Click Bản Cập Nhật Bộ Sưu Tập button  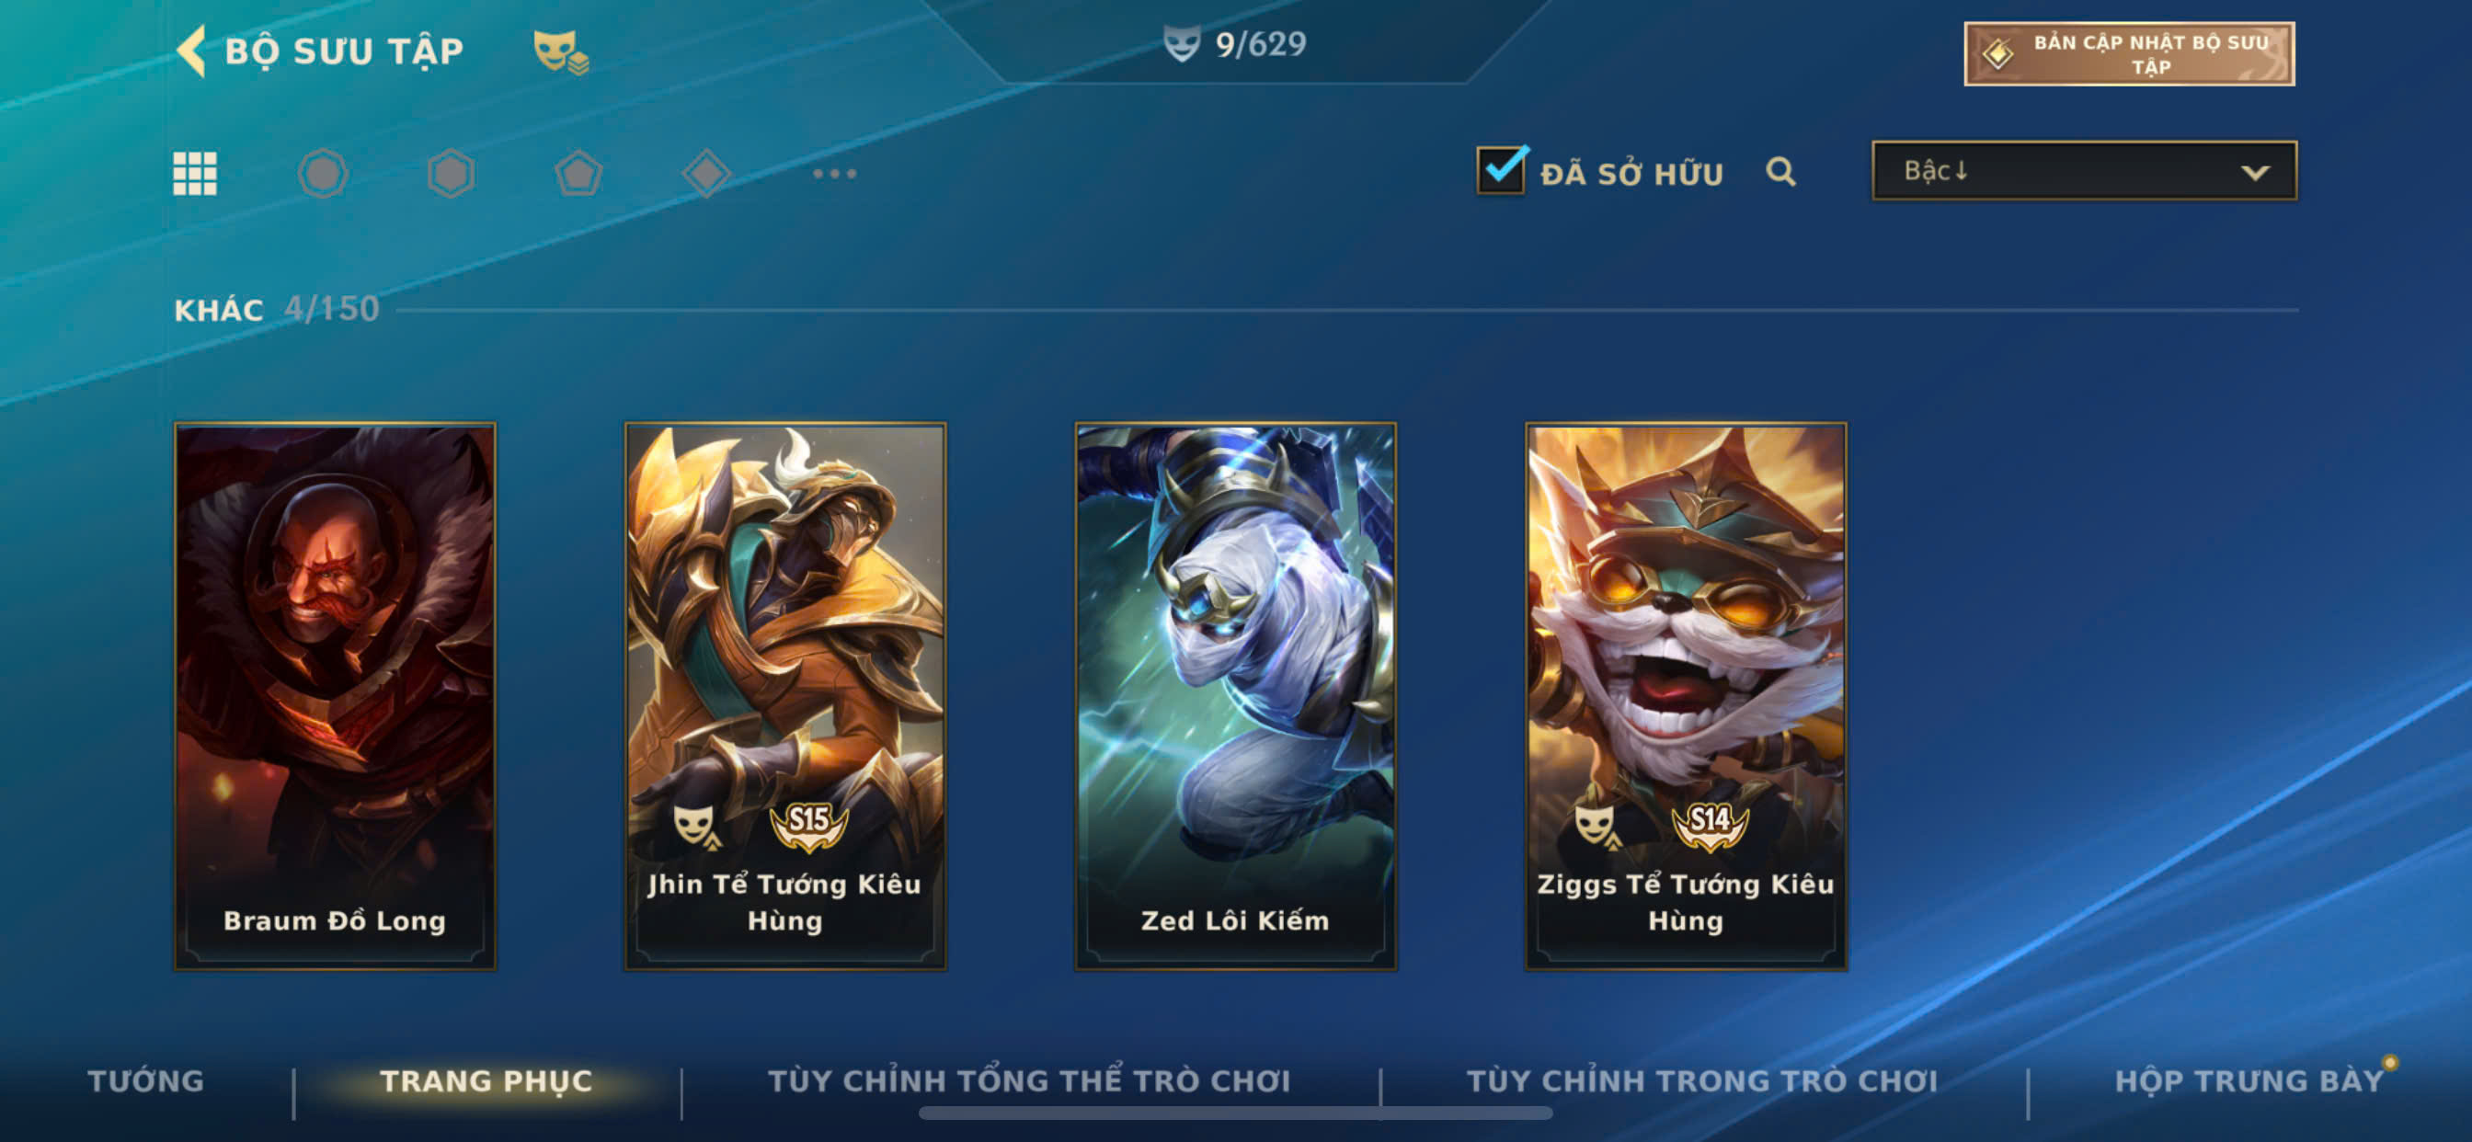(2129, 53)
